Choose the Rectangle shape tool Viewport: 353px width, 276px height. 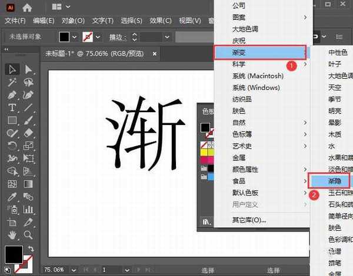[12, 120]
